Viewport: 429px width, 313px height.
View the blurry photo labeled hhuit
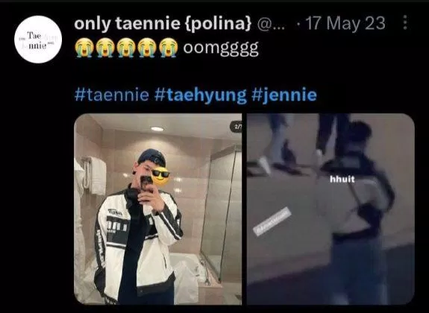pyautogui.click(x=331, y=209)
